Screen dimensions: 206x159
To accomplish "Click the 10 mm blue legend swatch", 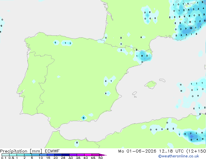I will [x=43, y=155].
